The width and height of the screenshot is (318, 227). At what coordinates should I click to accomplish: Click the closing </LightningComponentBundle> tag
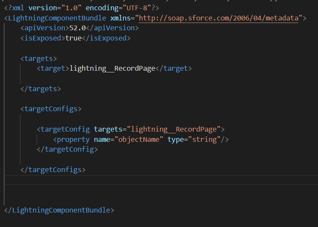pyautogui.click(x=59, y=210)
